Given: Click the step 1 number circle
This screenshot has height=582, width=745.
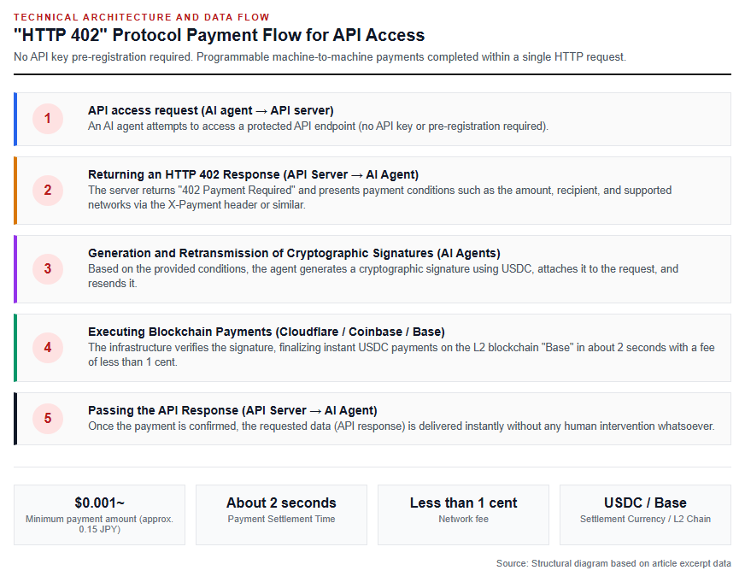Looking at the screenshot, I should pyautogui.click(x=48, y=119).
